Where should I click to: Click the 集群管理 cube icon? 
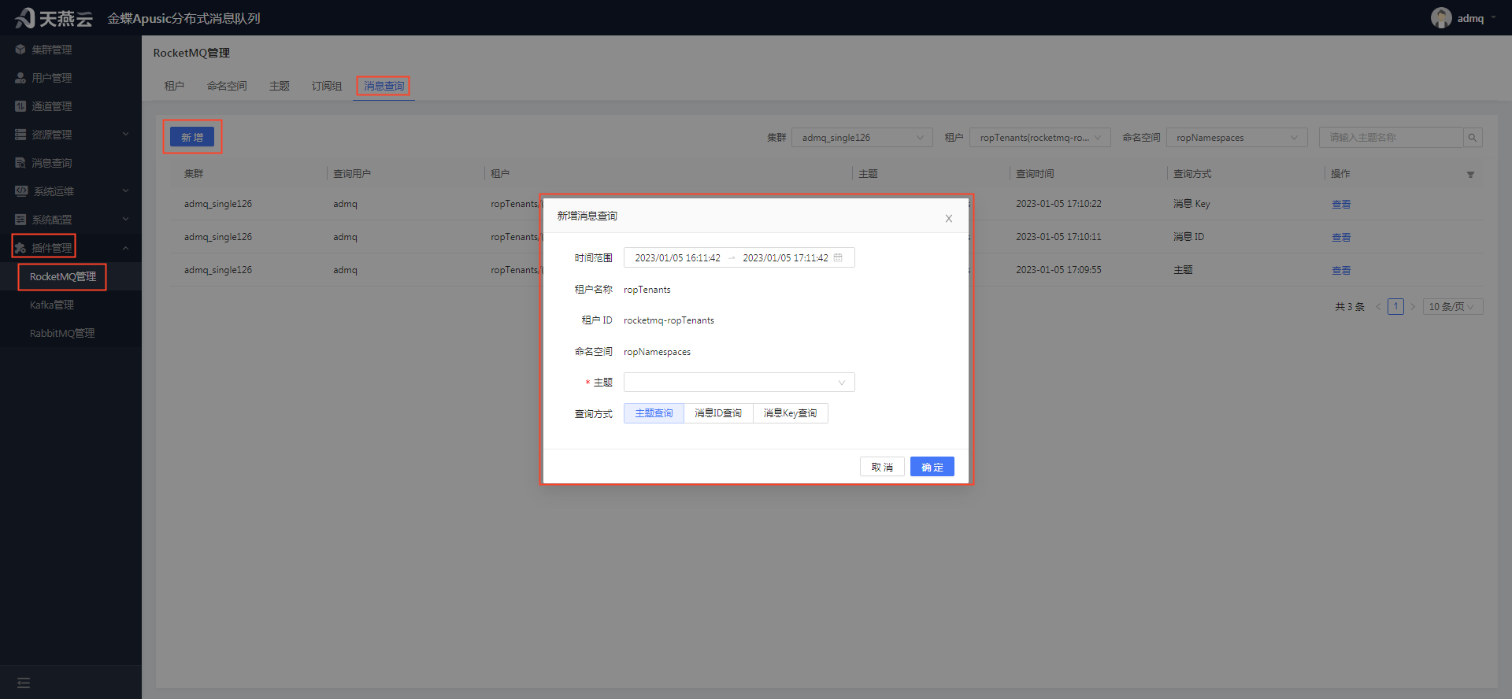click(x=20, y=50)
